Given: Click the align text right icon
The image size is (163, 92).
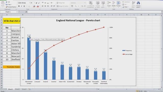Looking at the screenshot, I should pyautogui.click(x=48, y=6).
